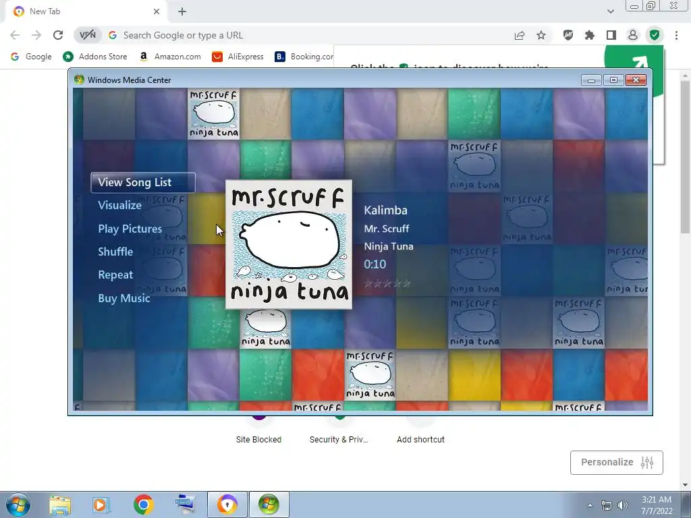Image resolution: width=691 pixels, height=518 pixels.
Task: Open the taskbar clock showing 3:21 AM
Action: [657, 505]
